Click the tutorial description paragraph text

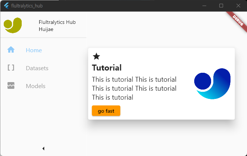click(x=134, y=88)
